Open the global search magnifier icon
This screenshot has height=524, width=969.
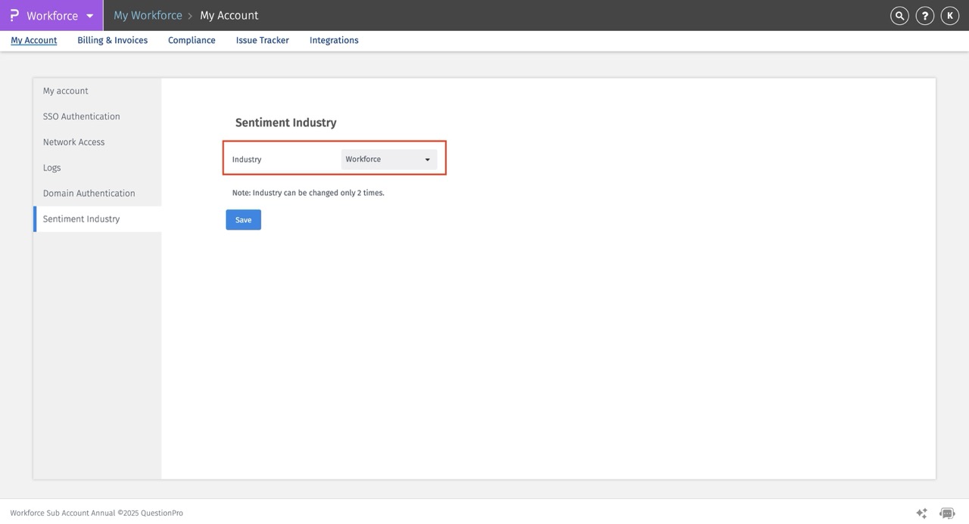[899, 15]
